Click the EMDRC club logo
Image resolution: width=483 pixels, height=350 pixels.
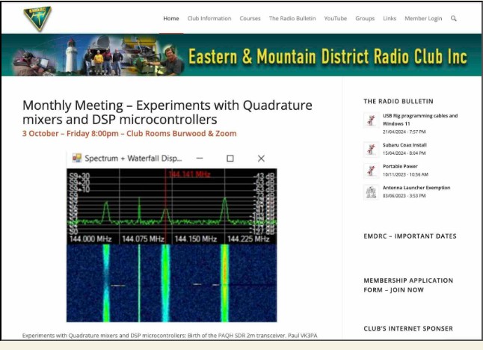click(x=37, y=18)
